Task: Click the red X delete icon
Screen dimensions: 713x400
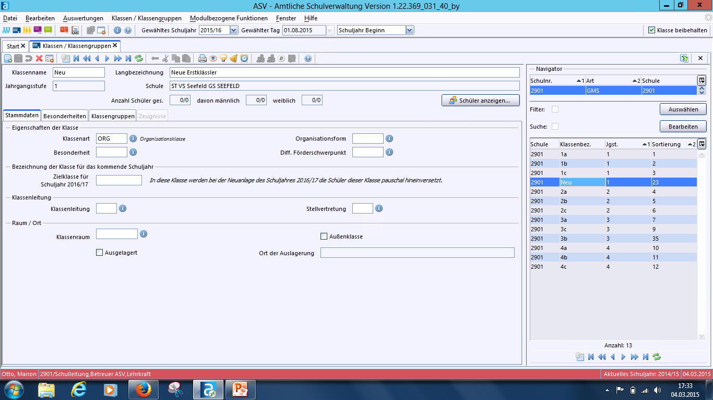Action: [39, 58]
